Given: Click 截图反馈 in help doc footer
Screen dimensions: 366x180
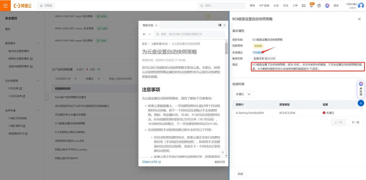Looking at the screenshot, I should [x=220, y=162].
